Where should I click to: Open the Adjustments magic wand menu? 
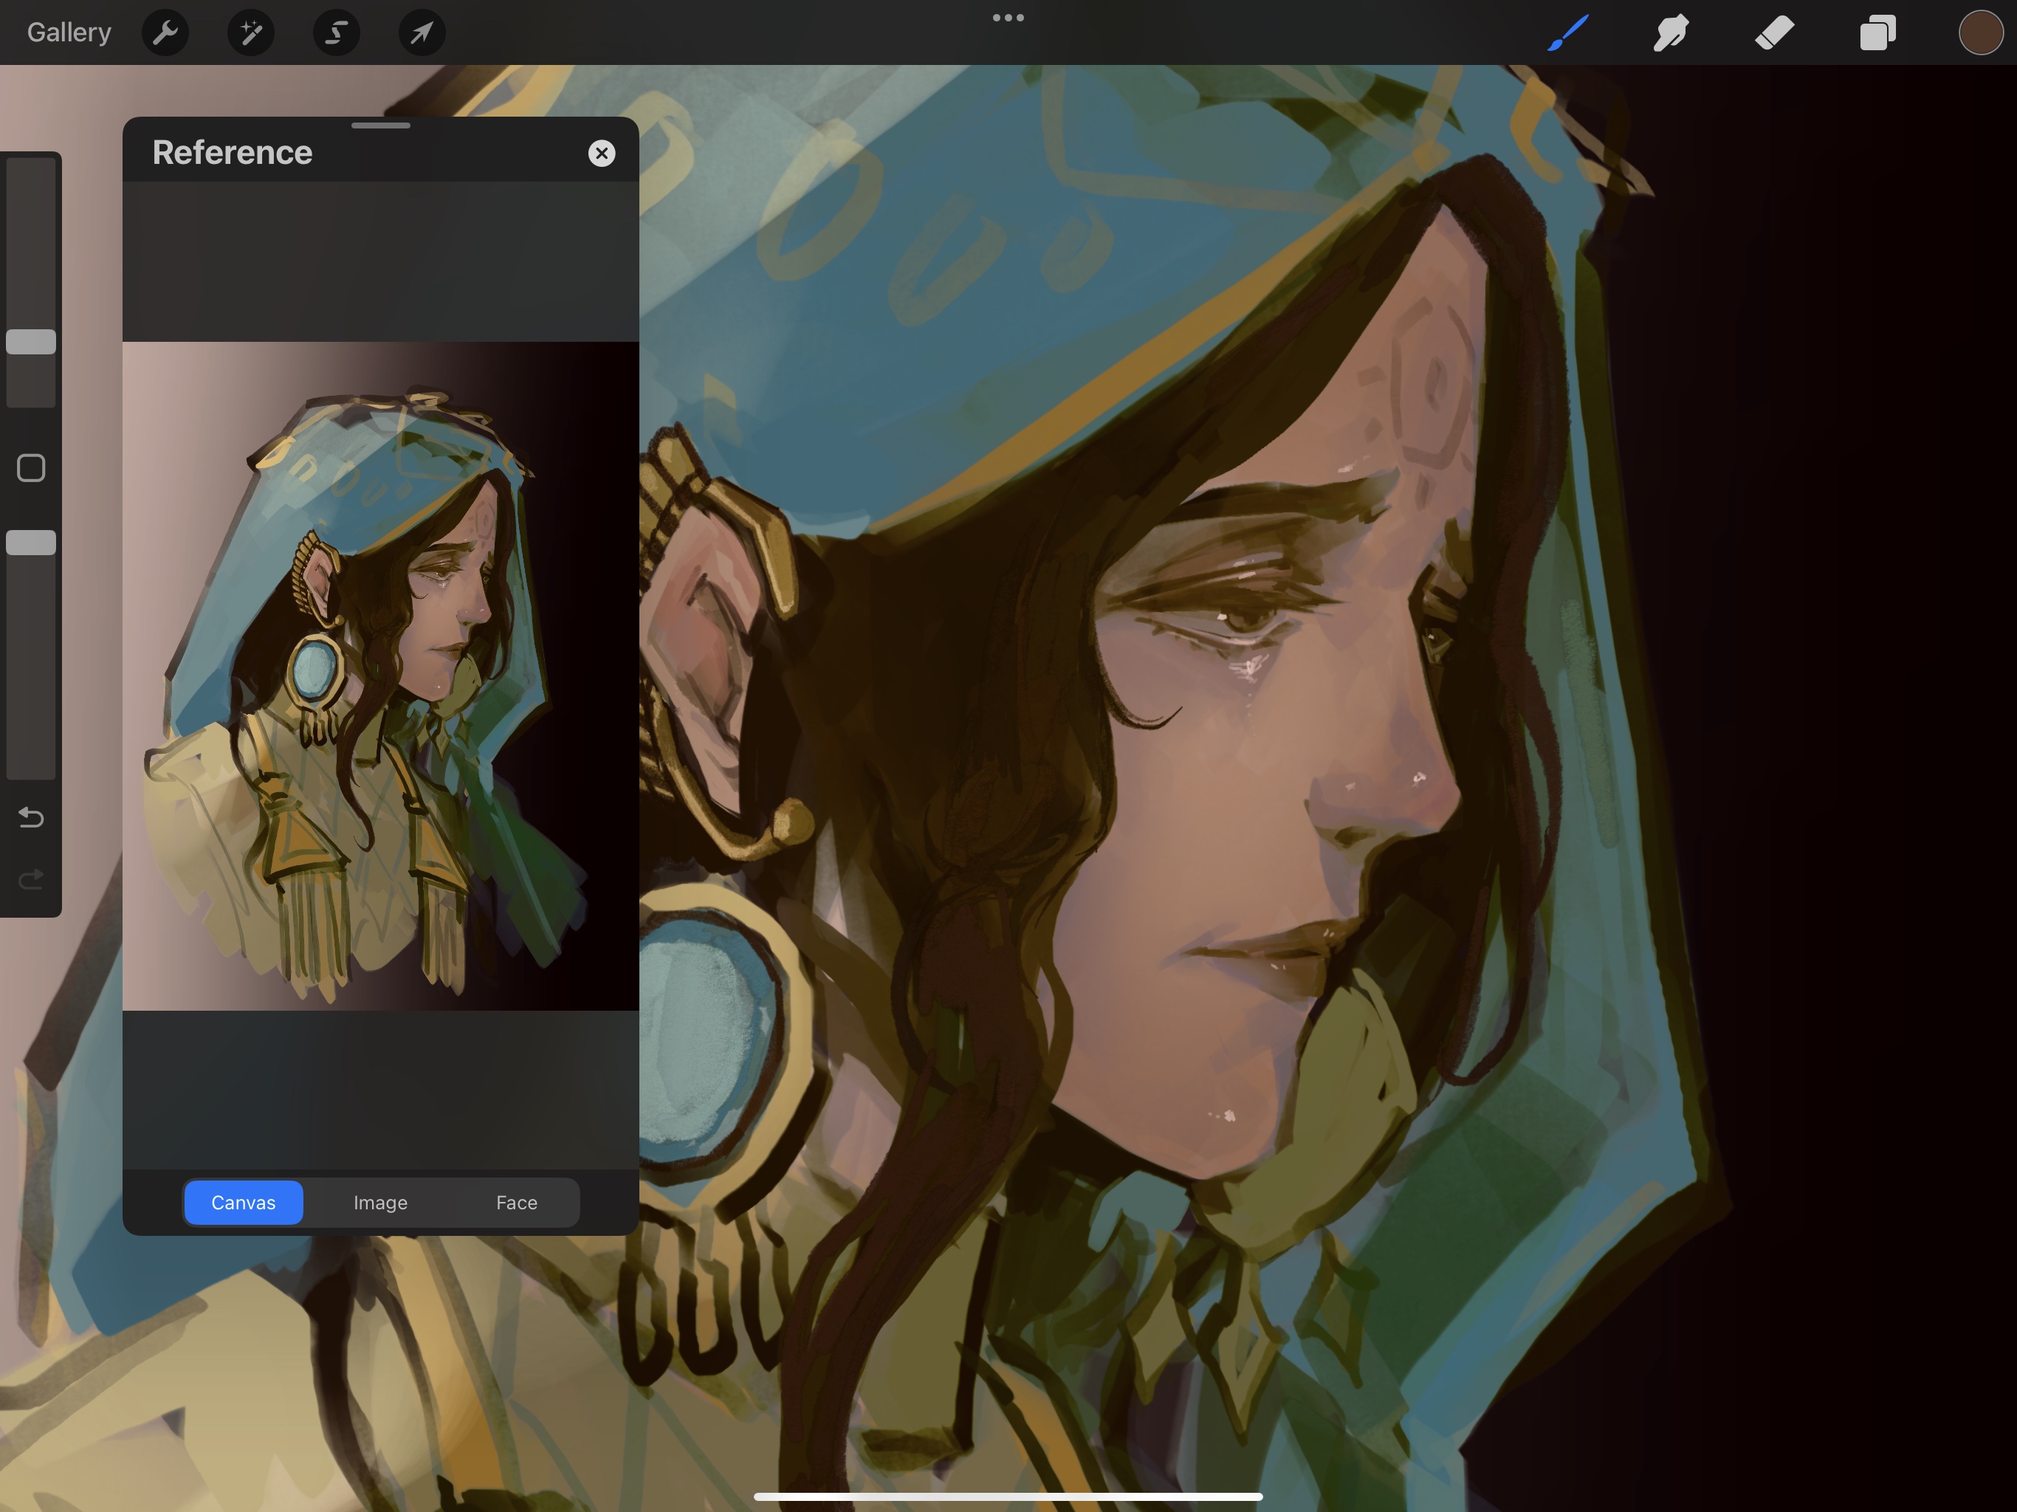pyautogui.click(x=251, y=32)
